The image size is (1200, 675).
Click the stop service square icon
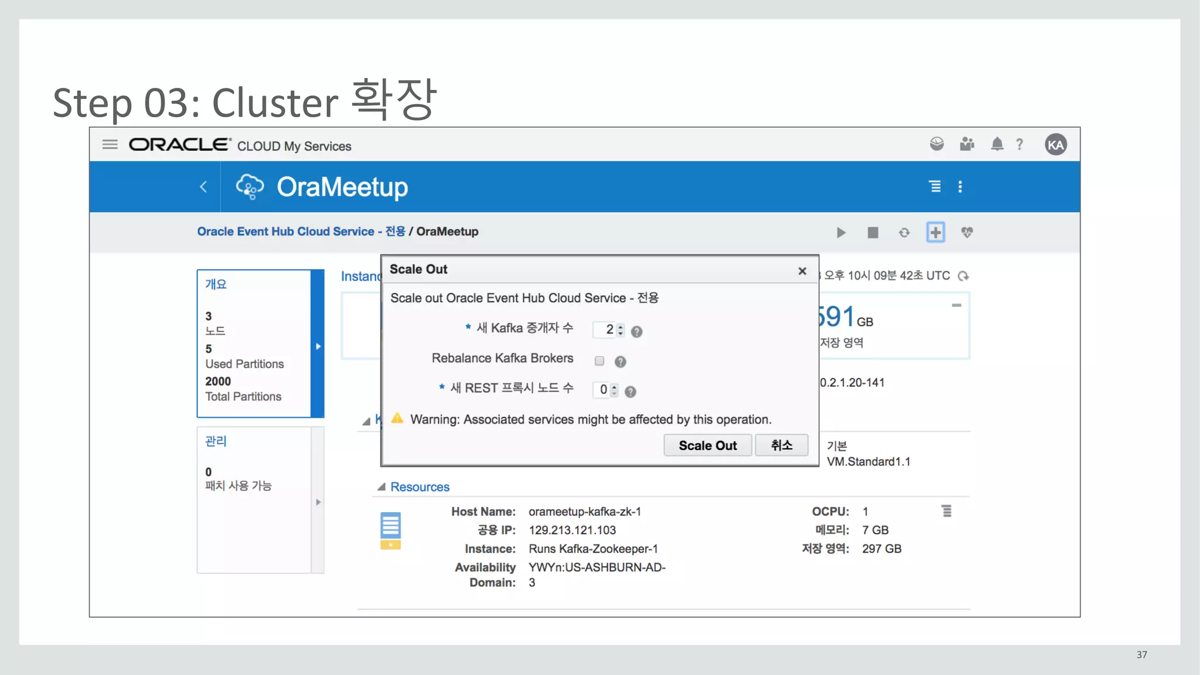[872, 233]
